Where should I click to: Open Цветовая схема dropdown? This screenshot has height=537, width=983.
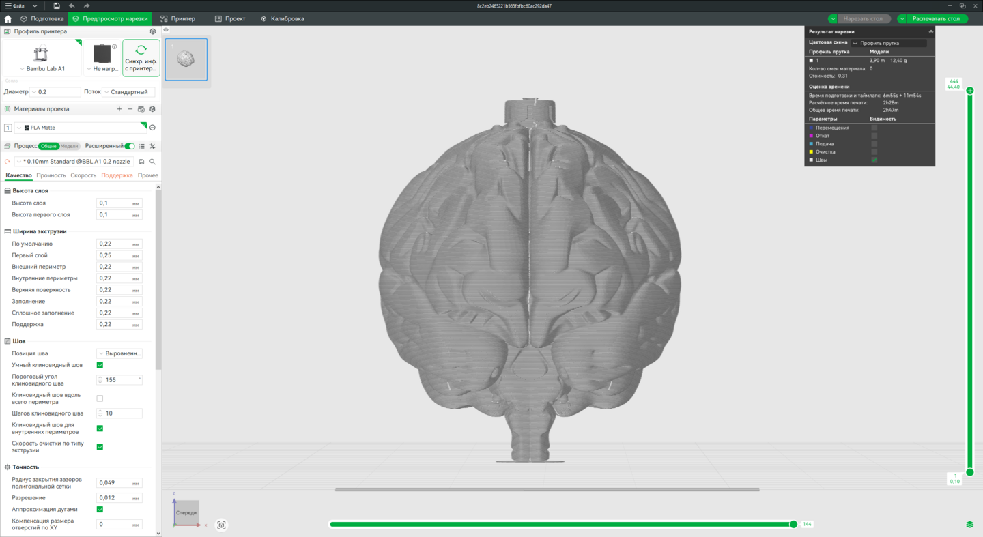[889, 43]
